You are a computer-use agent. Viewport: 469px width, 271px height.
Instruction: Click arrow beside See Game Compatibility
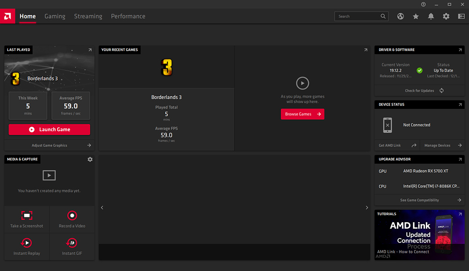coord(459,200)
